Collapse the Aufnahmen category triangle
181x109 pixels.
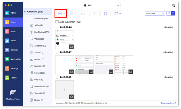pos(25,12)
